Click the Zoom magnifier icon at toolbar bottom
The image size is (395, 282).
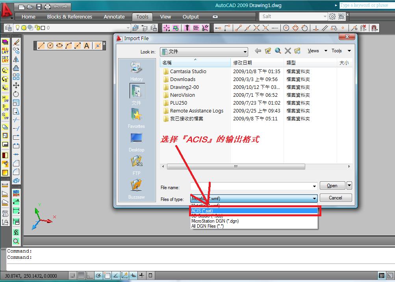16,241
